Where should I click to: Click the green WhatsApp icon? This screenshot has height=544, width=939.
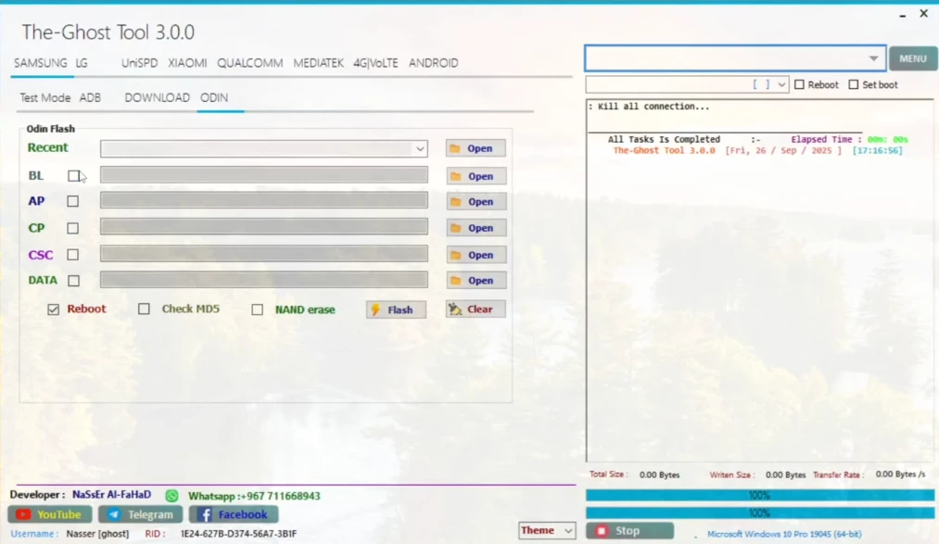(171, 496)
